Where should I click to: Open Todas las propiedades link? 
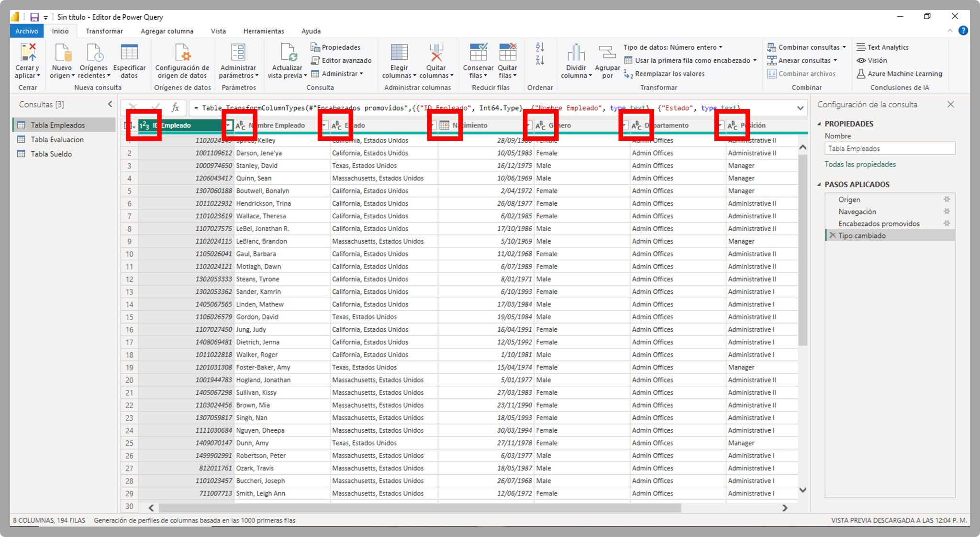860,164
